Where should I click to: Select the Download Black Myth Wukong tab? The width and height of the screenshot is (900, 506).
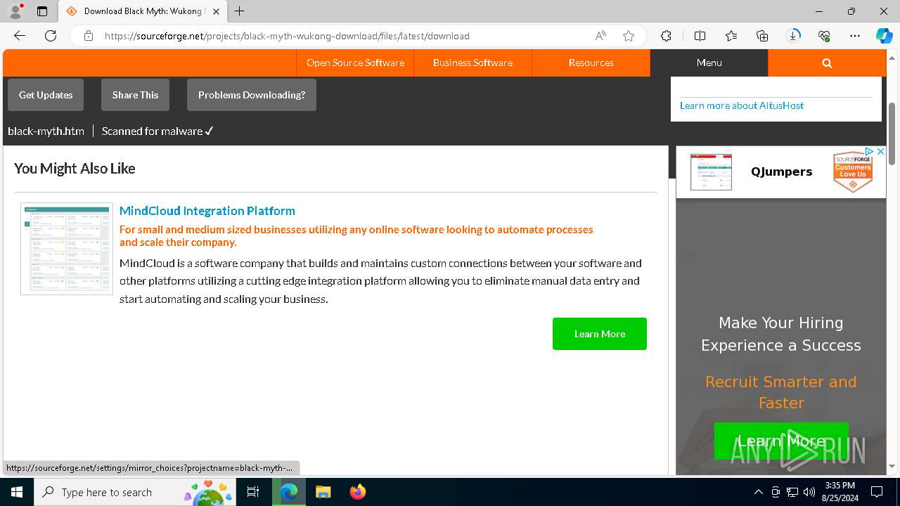coord(142,11)
